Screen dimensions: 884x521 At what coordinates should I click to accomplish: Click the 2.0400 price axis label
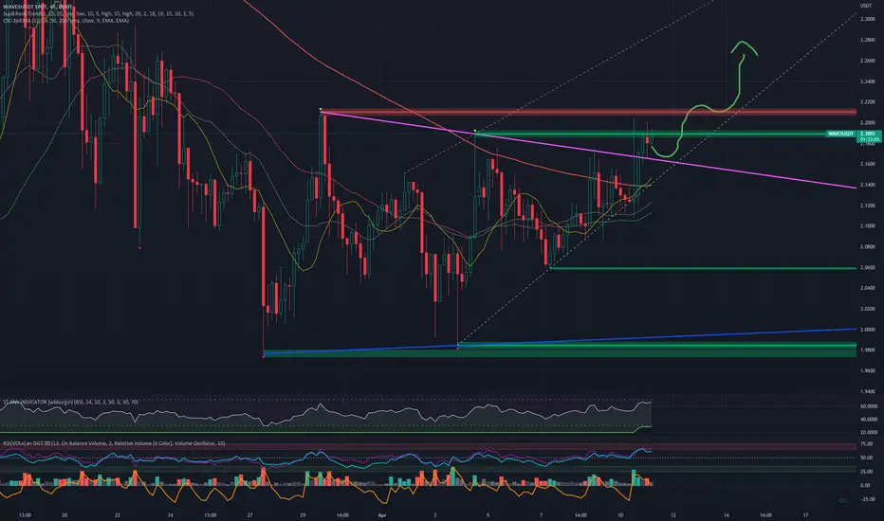click(868, 288)
